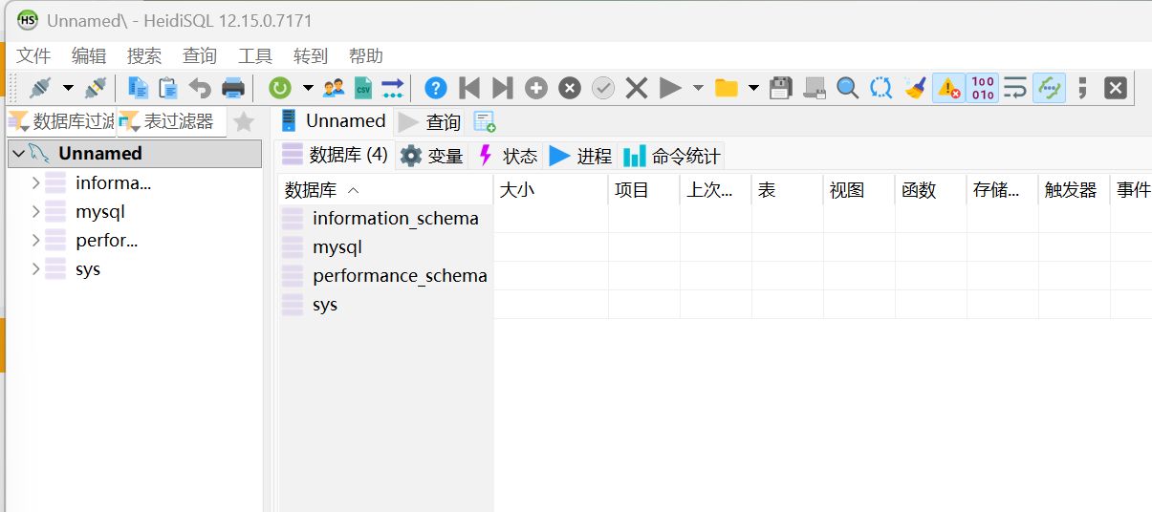Open the user manager icon
This screenshot has width=1152, height=512.
(334, 88)
